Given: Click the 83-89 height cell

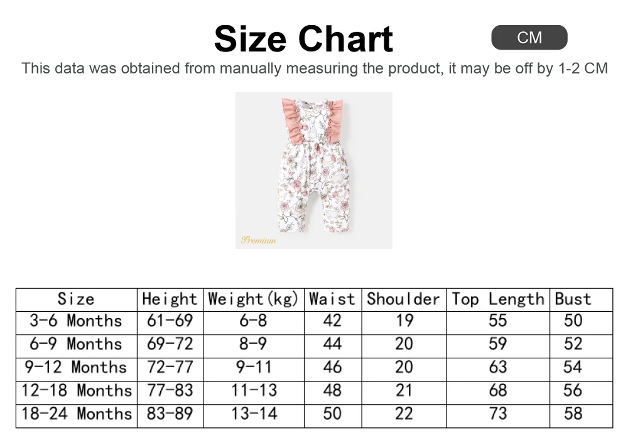Looking at the screenshot, I should pos(170,414).
